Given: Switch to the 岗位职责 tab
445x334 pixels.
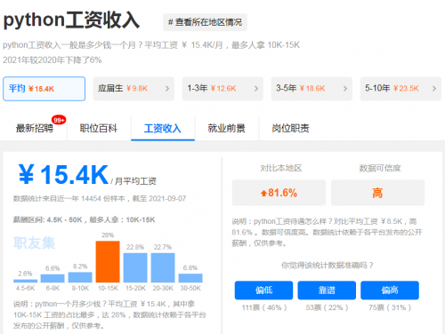Looking at the screenshot, I should [290, 128].
